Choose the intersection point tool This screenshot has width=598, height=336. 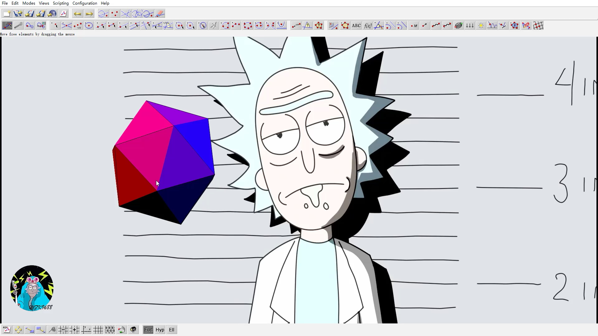tap(67, 26)
